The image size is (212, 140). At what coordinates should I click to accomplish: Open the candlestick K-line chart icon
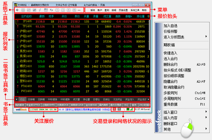pos(35,10)
